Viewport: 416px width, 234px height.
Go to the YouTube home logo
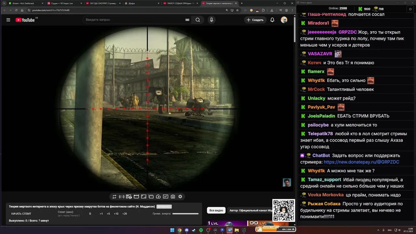(x=25, y=20)
